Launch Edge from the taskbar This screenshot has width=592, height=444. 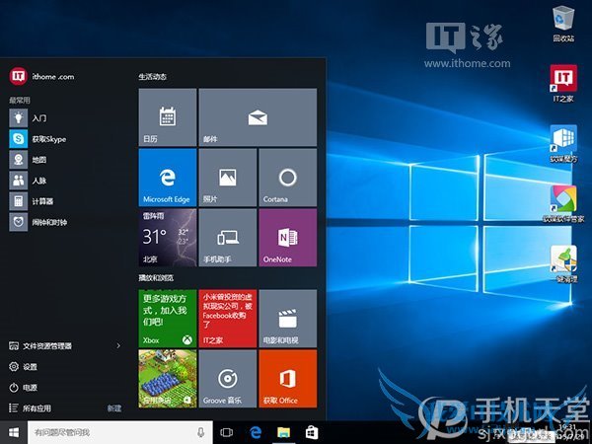[256, 432]
